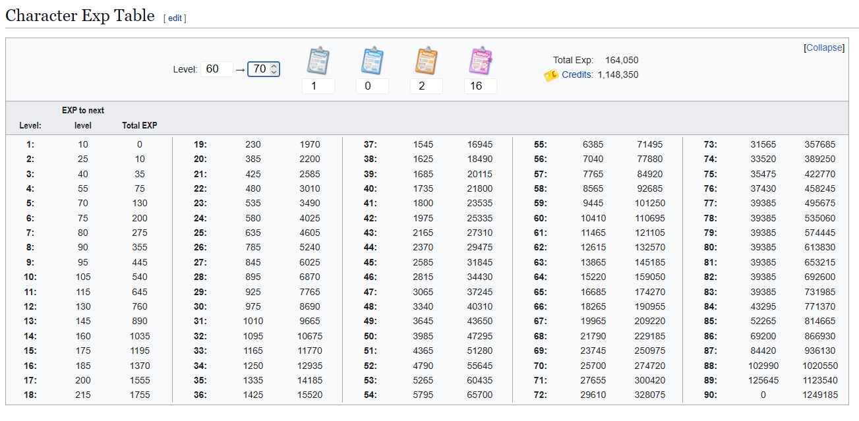Open the edit link beside Character Exp Table
Viewport: 859px width, 421px height.
coord(175,18)
